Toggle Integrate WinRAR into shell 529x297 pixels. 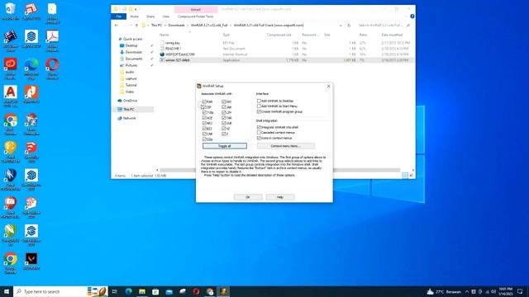click(259, 127)
